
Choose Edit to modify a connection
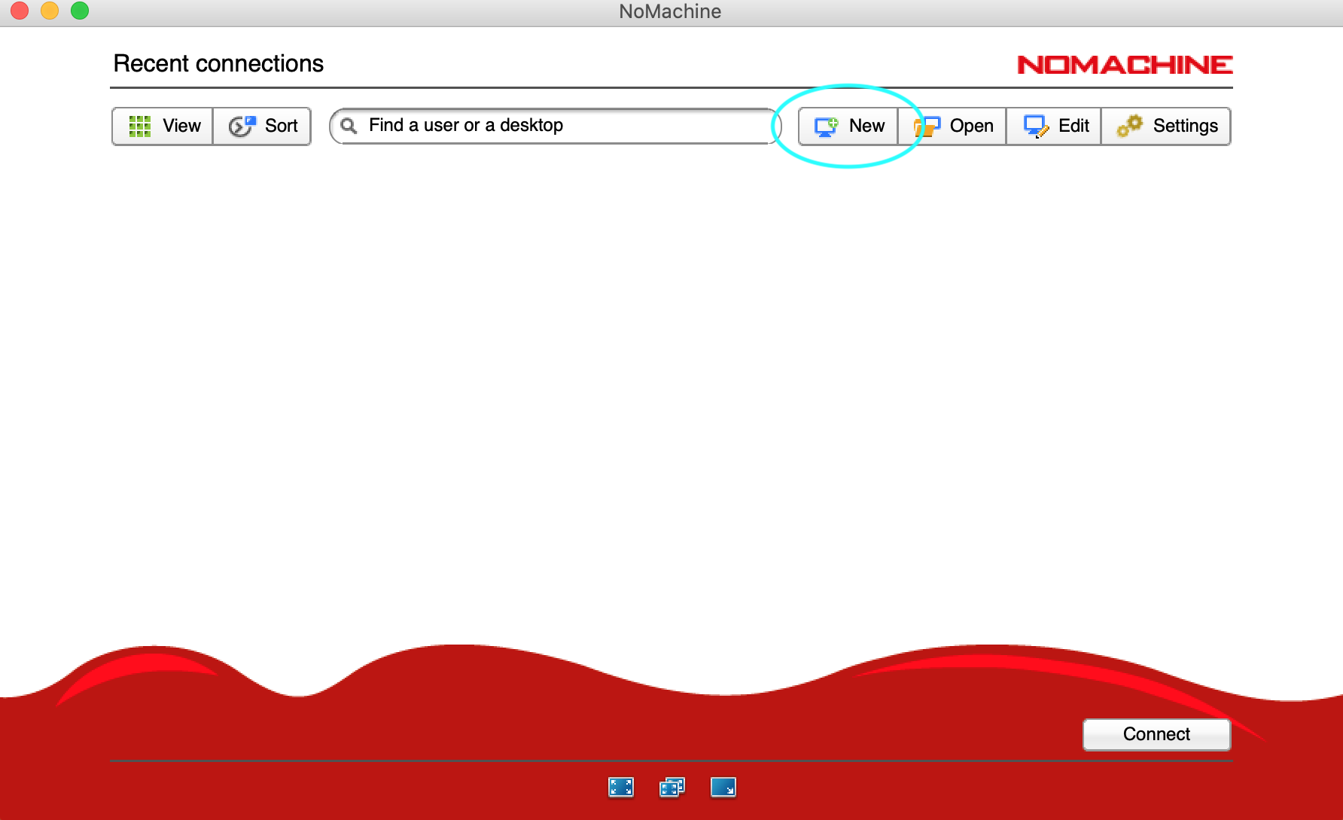pos(1055,126)
